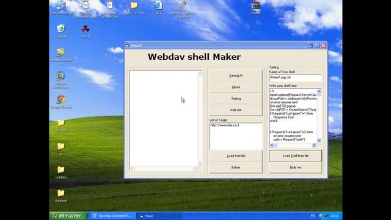Select http://www.dee.co.il in target list
This screenshot has height=220, width=391.
point(225,125)
